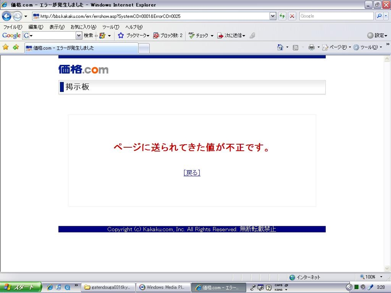
Task: Click the Print printer icon
Action: pyautogui.click(x=312, y=47)
